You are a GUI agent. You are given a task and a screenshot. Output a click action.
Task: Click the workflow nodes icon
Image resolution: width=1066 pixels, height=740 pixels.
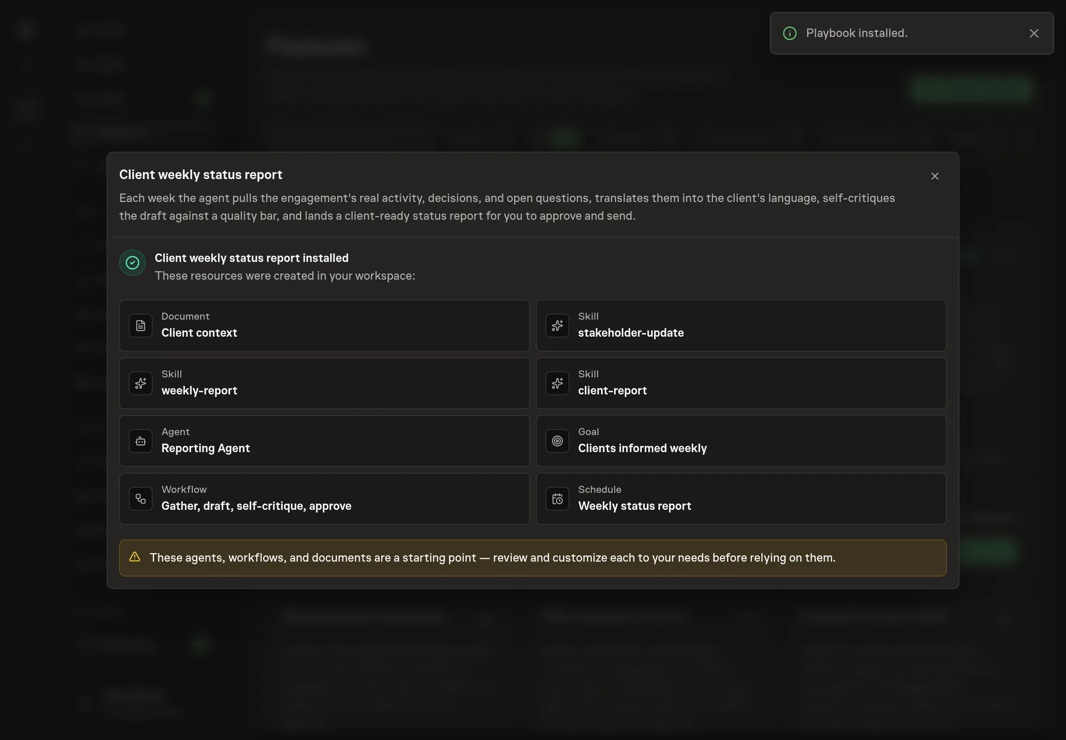pyautogui.click(x=141, y=498)
